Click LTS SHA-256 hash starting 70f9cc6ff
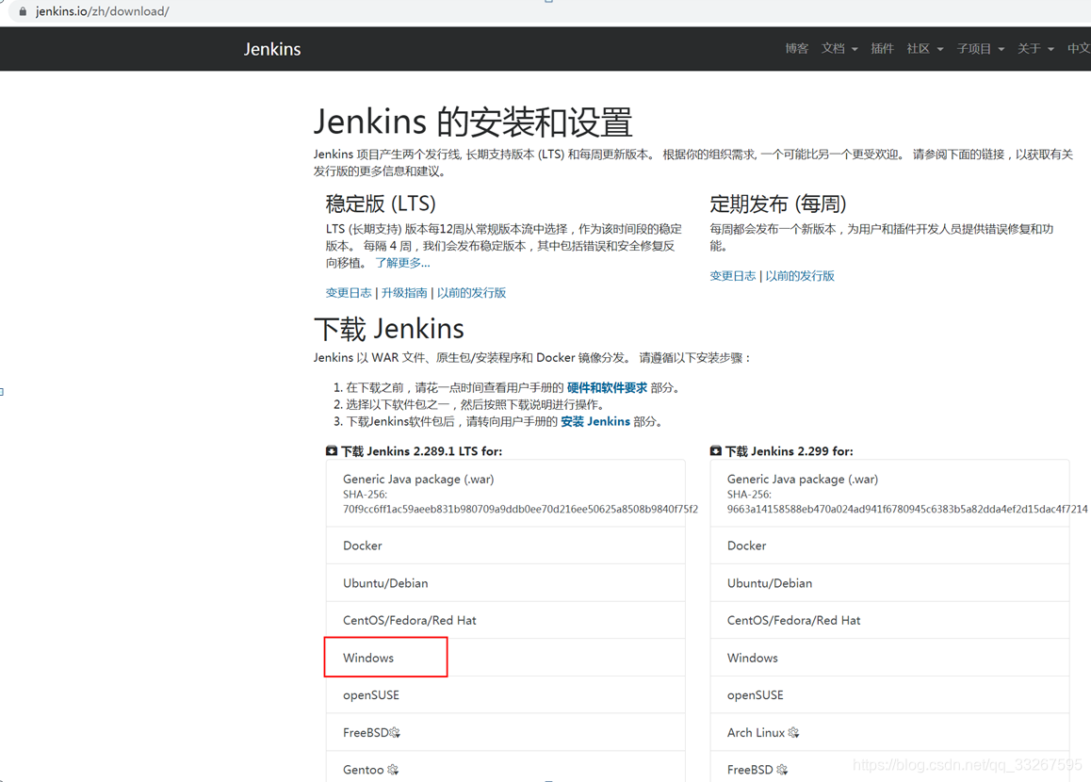1091x782 pixels. [520, 510]
